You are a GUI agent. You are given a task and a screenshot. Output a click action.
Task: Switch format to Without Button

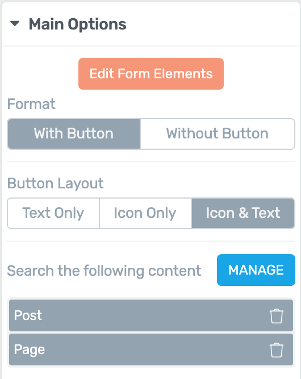pos(218,134)
